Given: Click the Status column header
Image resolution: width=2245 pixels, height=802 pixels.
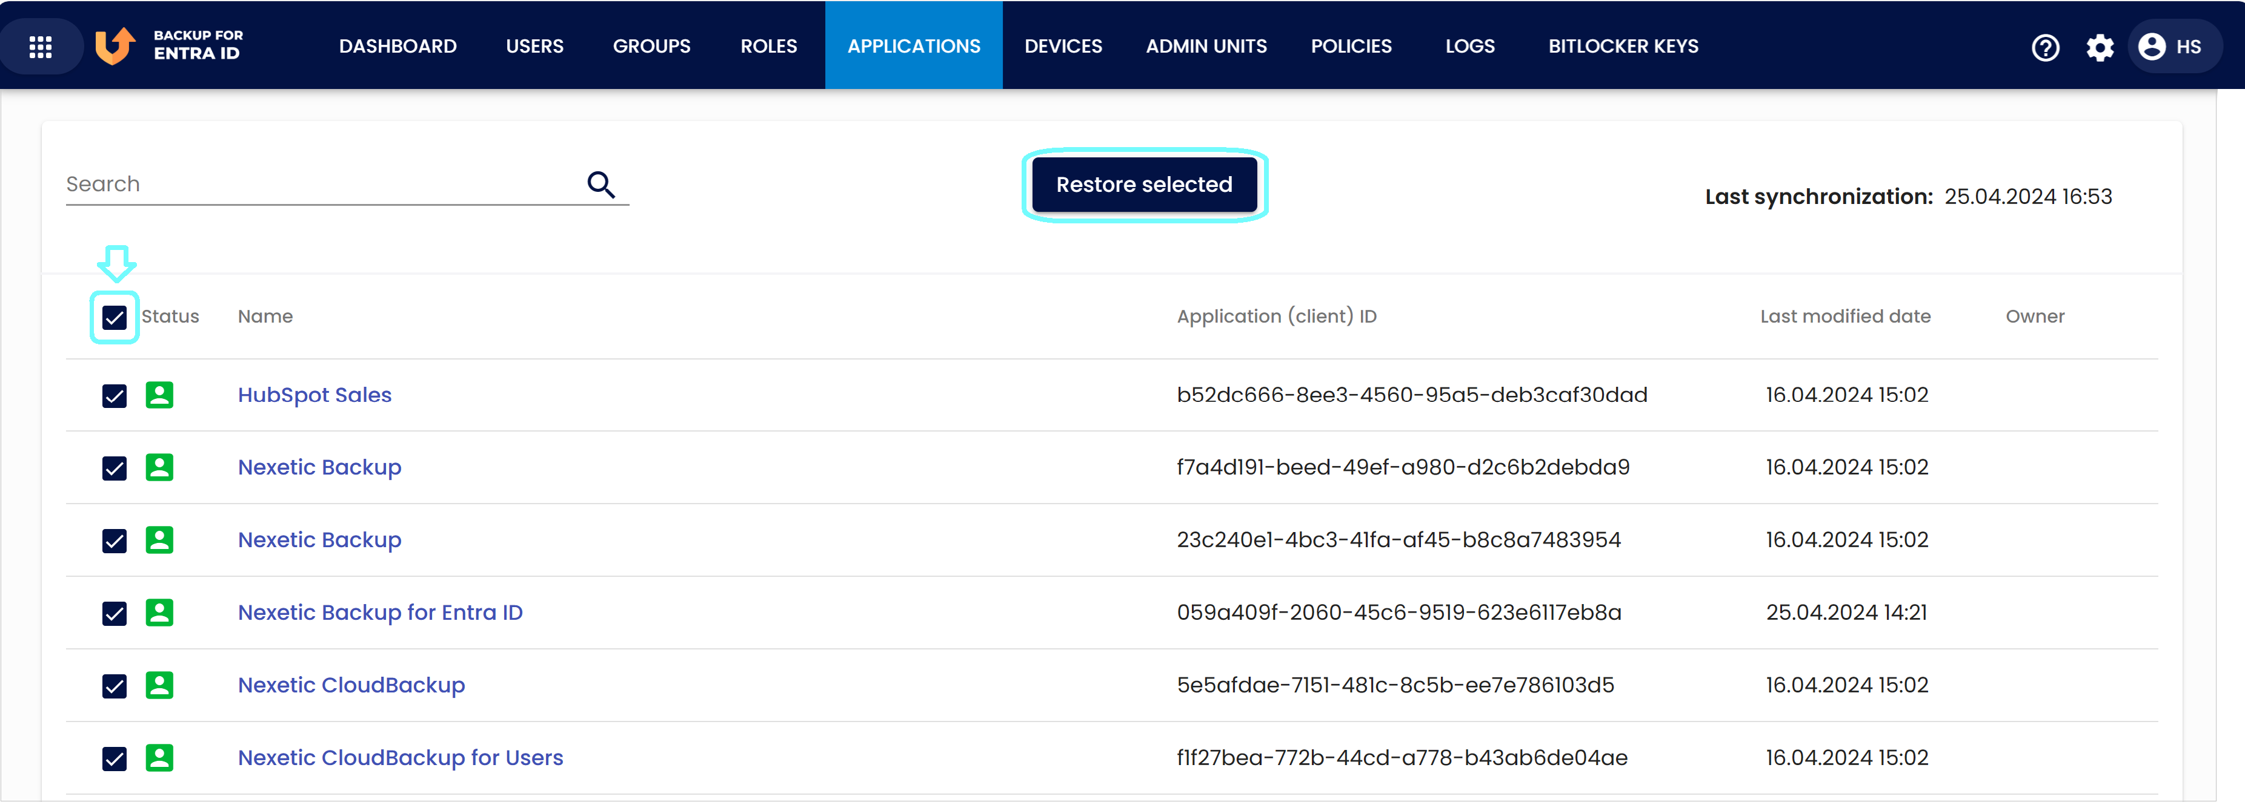Looking at the screenshot, I should pyautogui.click(x=170, y=316).
